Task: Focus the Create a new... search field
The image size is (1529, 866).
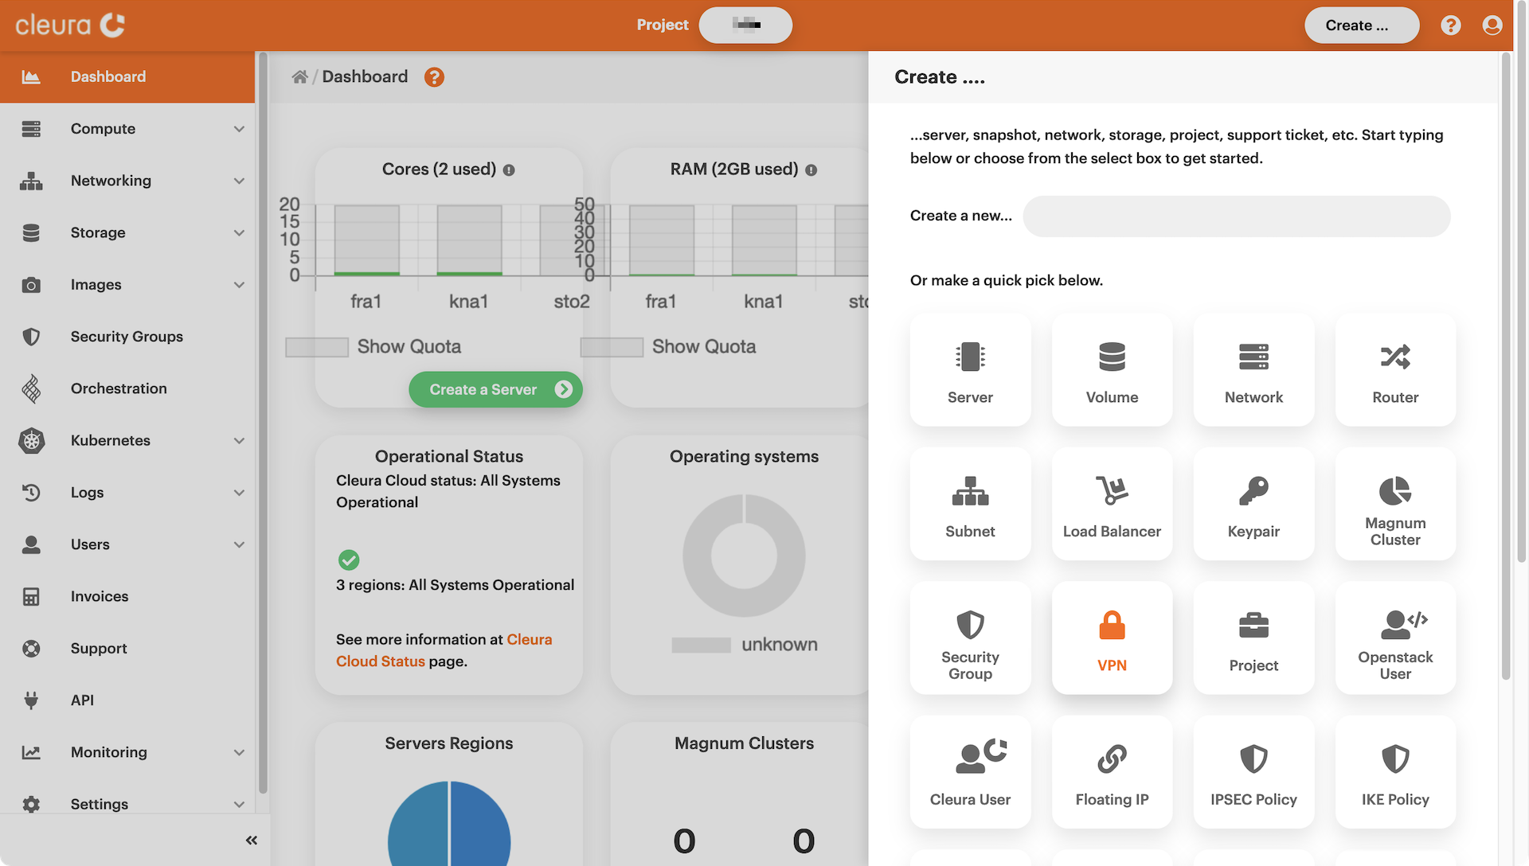Action: tap(1236, 216)
